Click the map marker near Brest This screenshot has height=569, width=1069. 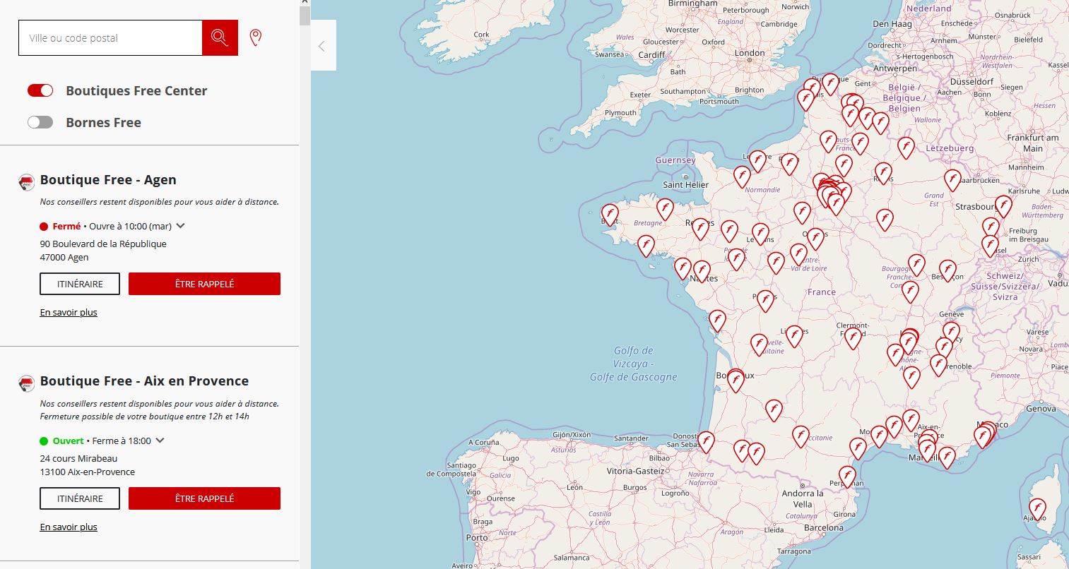click(x=609, y=213)
